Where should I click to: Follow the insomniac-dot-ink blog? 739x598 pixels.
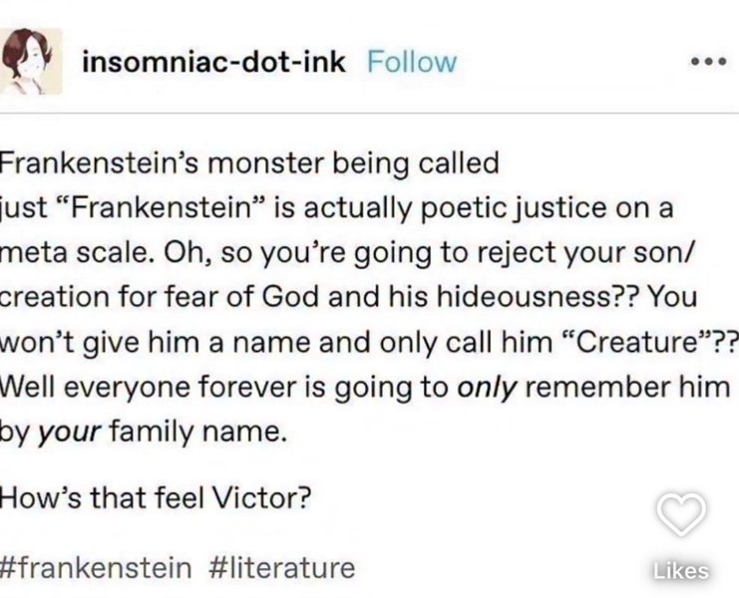(412, 62)
